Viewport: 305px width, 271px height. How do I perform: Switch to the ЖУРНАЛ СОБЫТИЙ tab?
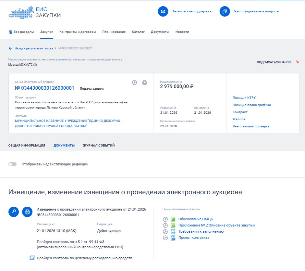click(99, 146)
